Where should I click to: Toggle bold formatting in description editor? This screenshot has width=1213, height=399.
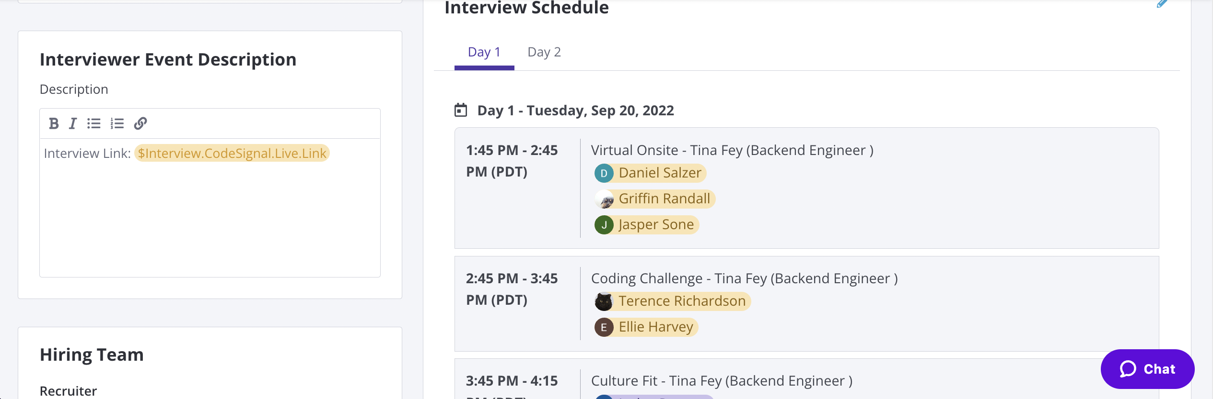54,123
